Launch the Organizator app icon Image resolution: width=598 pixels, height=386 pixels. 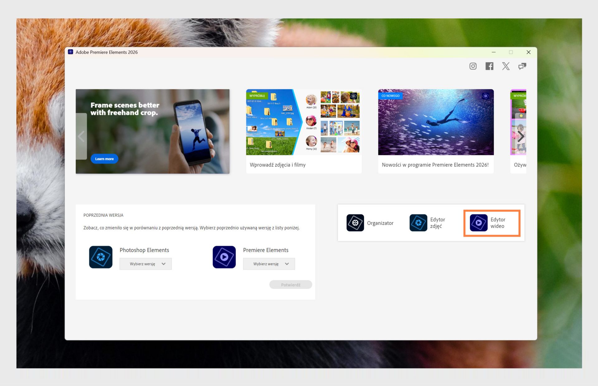[355, 223]
